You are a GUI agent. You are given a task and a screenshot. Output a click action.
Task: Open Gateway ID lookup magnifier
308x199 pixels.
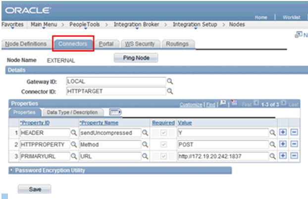(x=170, y=81)
